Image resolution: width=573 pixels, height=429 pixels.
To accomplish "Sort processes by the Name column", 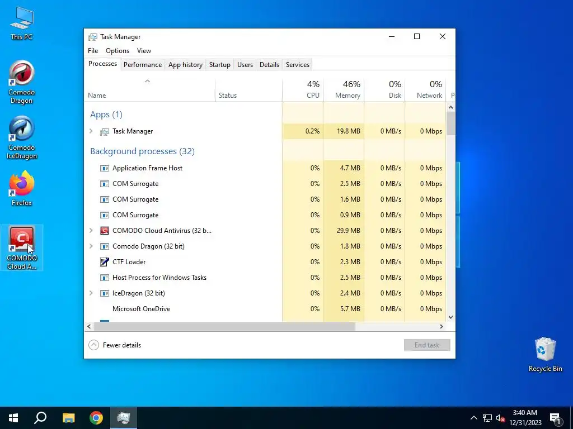I will [x=150, y=89].
